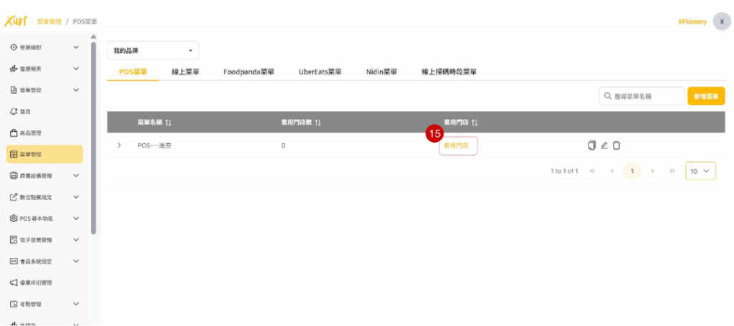Click the copy icon for POS menu row
The image size is (734, 326).
pos(592,145)
